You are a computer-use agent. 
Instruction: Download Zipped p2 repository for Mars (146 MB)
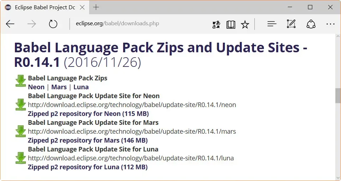click(x=88, y=140)
